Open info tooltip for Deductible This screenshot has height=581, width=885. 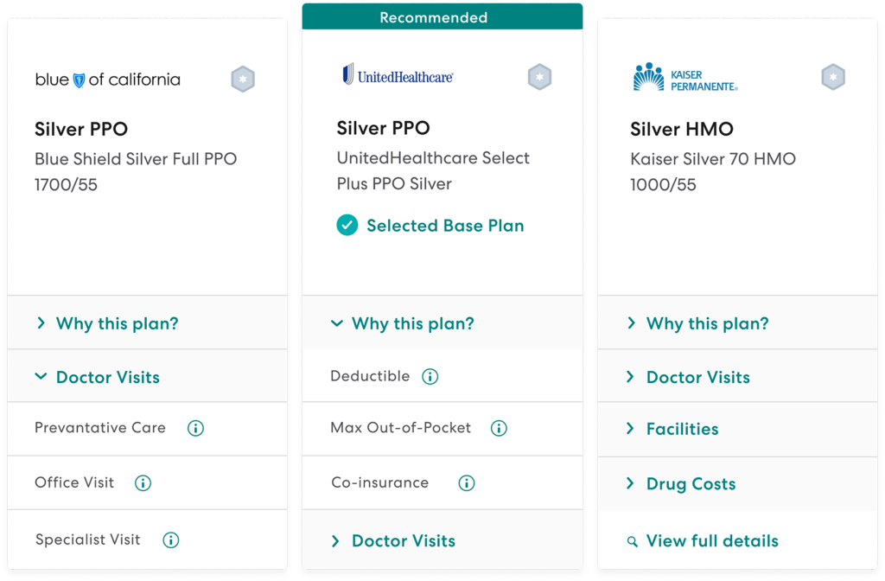click(x=430, y=376)
